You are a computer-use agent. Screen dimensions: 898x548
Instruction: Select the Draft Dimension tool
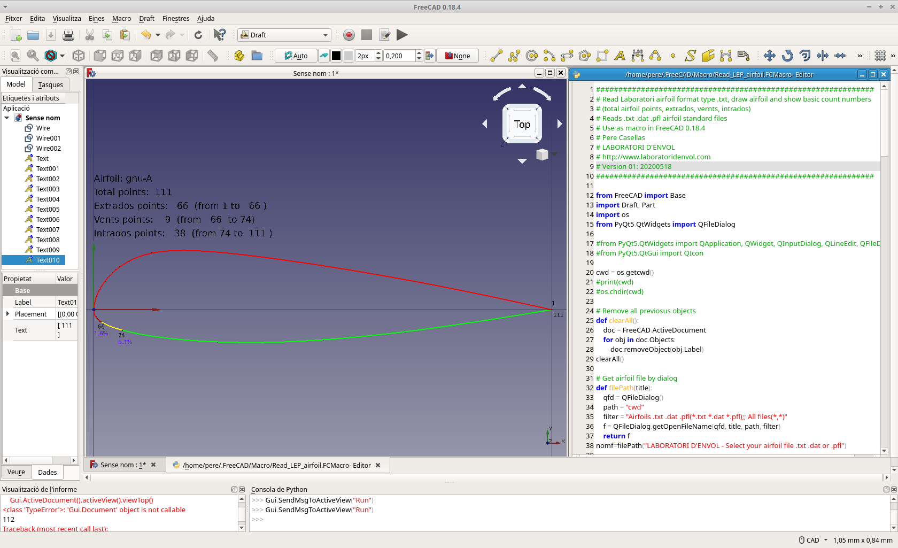pos(638,56)
